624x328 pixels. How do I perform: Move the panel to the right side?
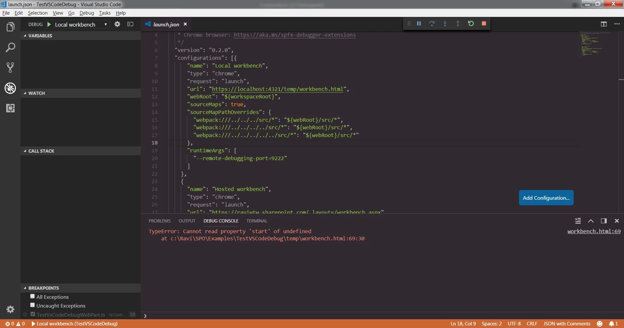pyautogui.click(x=604, y=221)
